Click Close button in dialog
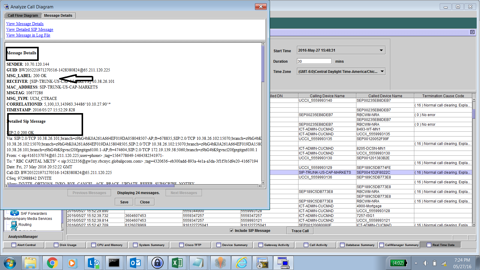 click(145, 202)
